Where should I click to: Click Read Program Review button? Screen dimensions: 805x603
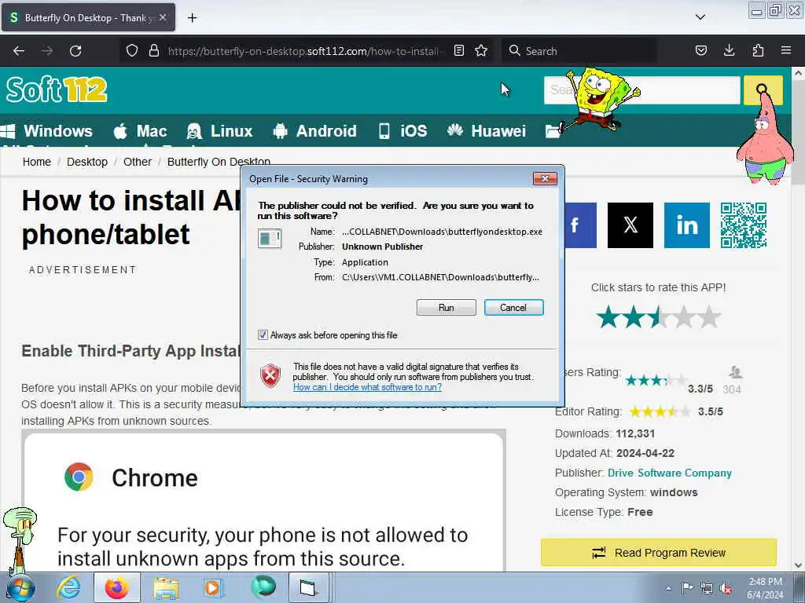(659, 553)
